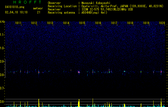Click the Receiver field label

(54, 9)
